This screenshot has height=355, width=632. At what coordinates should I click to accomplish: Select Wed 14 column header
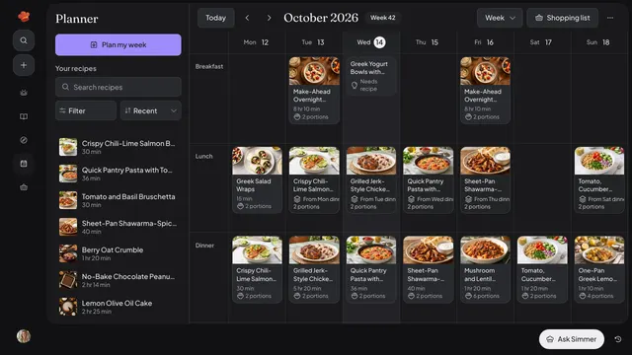click(371, 42)
